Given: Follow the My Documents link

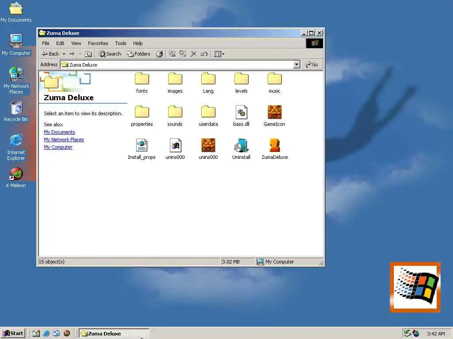Looking at the screenshot, I should (x=59, y=132).
